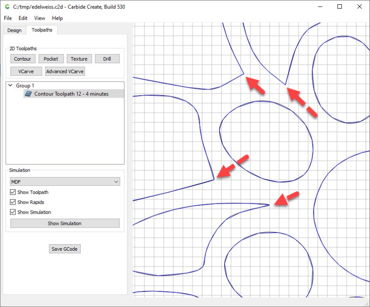Collapse the Group 1 tree node
370x307 pixels.
coord(10,85)
